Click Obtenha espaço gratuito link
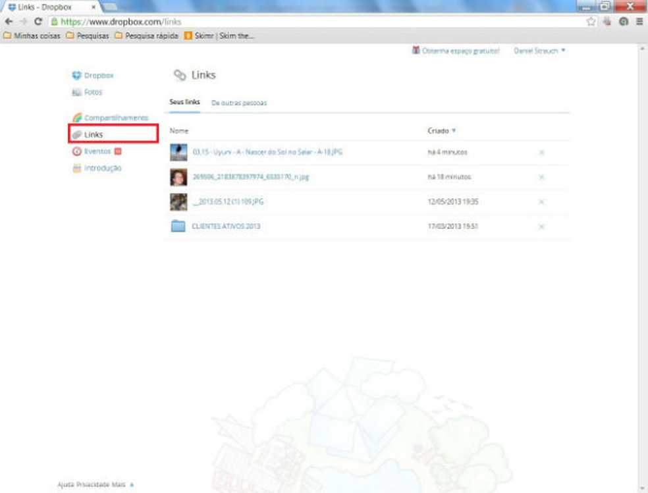The height and width of the screenshot is (493, 648). [460, 51]
